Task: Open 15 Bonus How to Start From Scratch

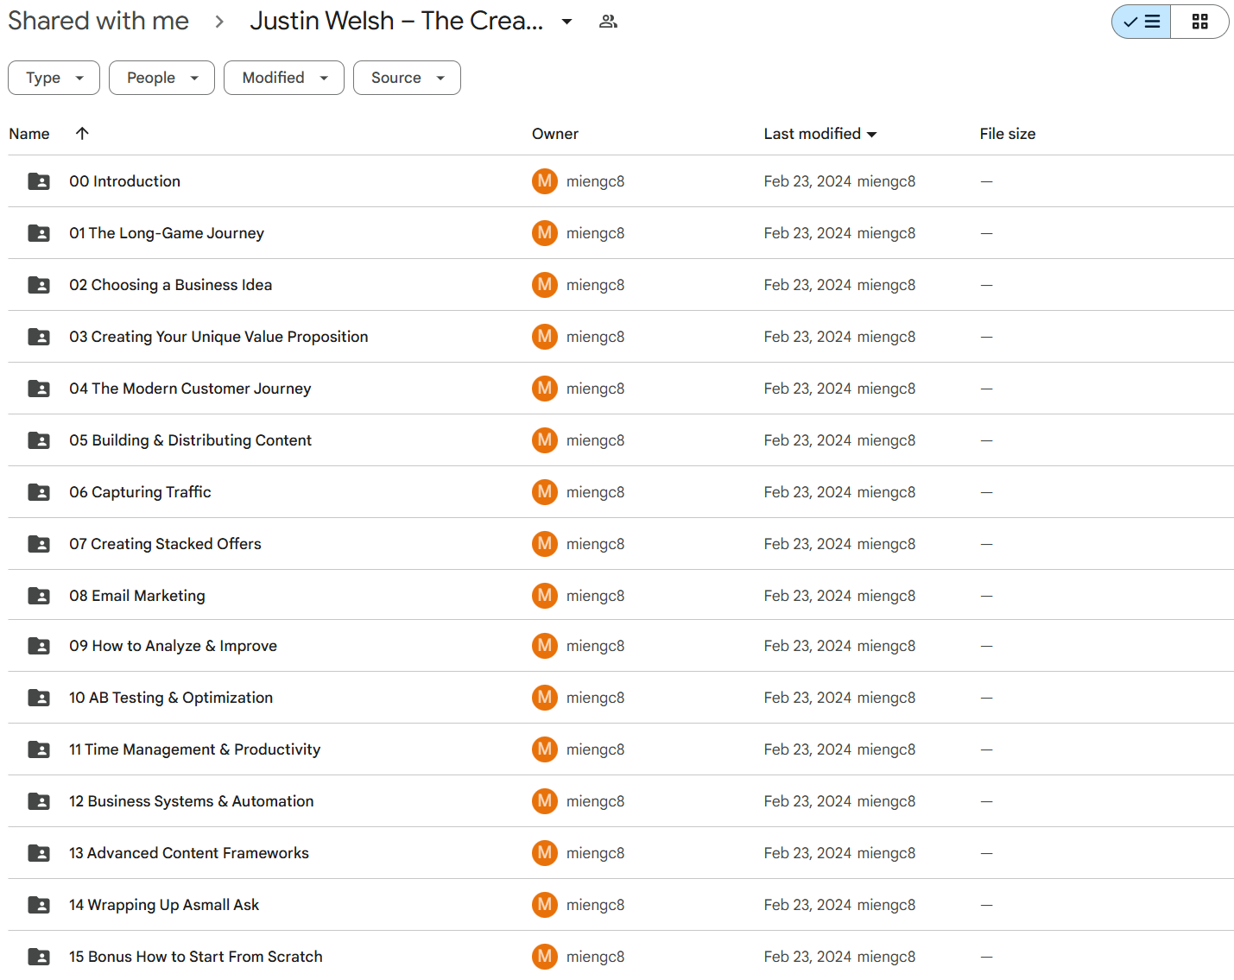Action: (x=196, y=957)
